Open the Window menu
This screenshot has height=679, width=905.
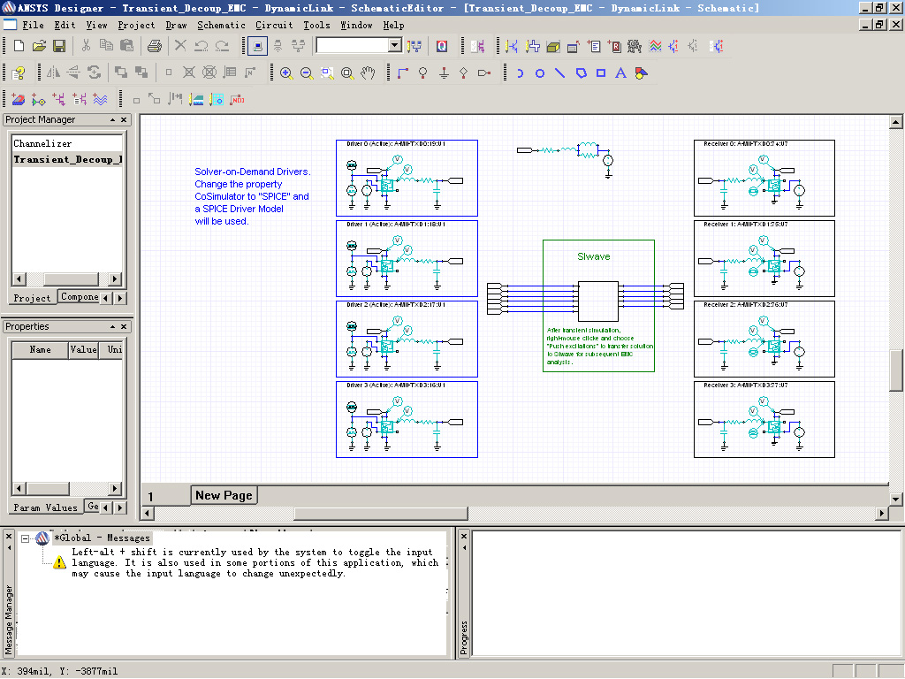click(x=356, y=25)
